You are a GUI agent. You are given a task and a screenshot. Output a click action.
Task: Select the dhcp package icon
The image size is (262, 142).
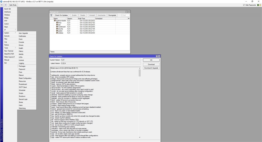[57, 23]
